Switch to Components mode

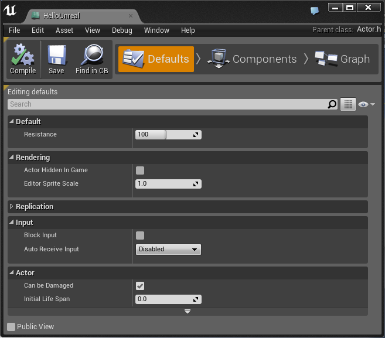click(252, 59)
